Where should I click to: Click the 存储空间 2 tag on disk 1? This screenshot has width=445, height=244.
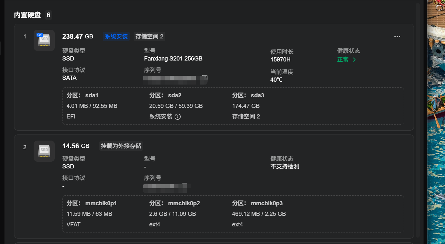pos(149,37)
